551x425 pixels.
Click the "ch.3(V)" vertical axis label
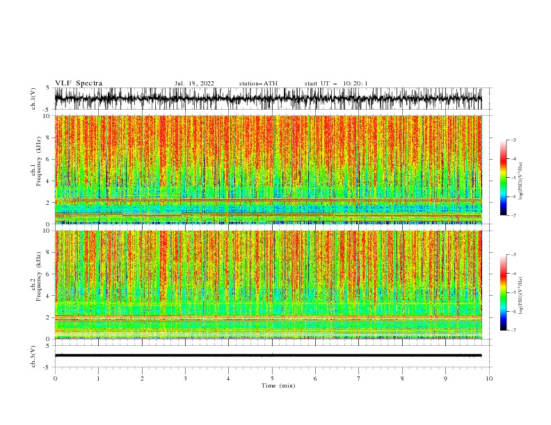pyautogui.click(x=33, y=356)
